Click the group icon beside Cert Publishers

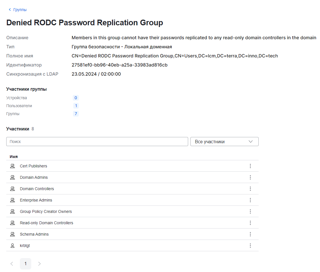[x=12, y=166]
